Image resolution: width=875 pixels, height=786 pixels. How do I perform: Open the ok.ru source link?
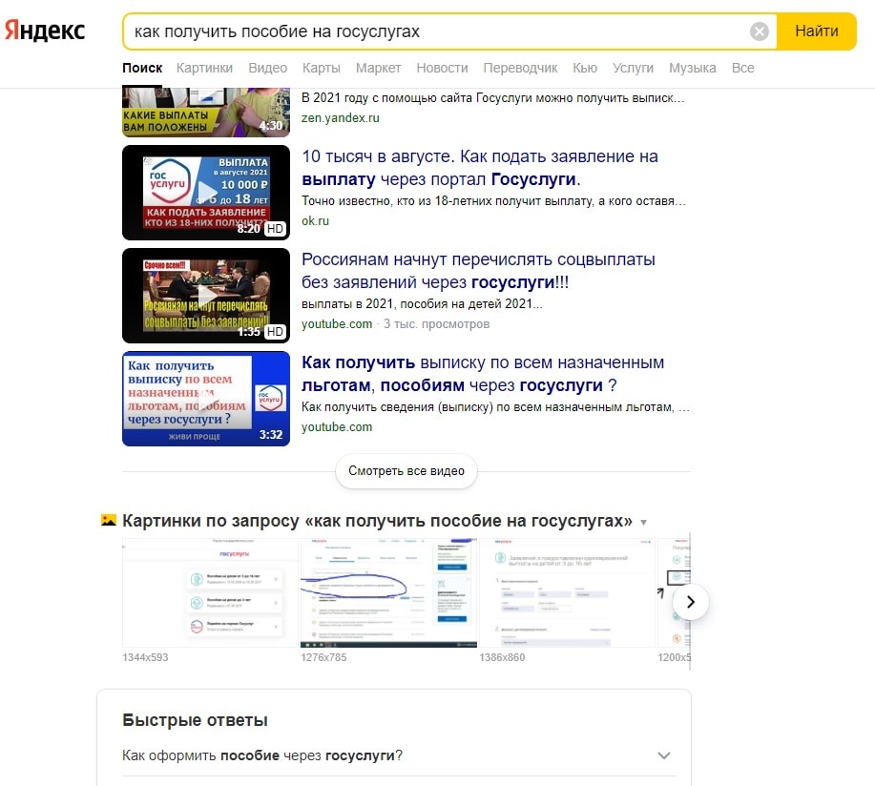pyautogui.click(x=315, y=221)
